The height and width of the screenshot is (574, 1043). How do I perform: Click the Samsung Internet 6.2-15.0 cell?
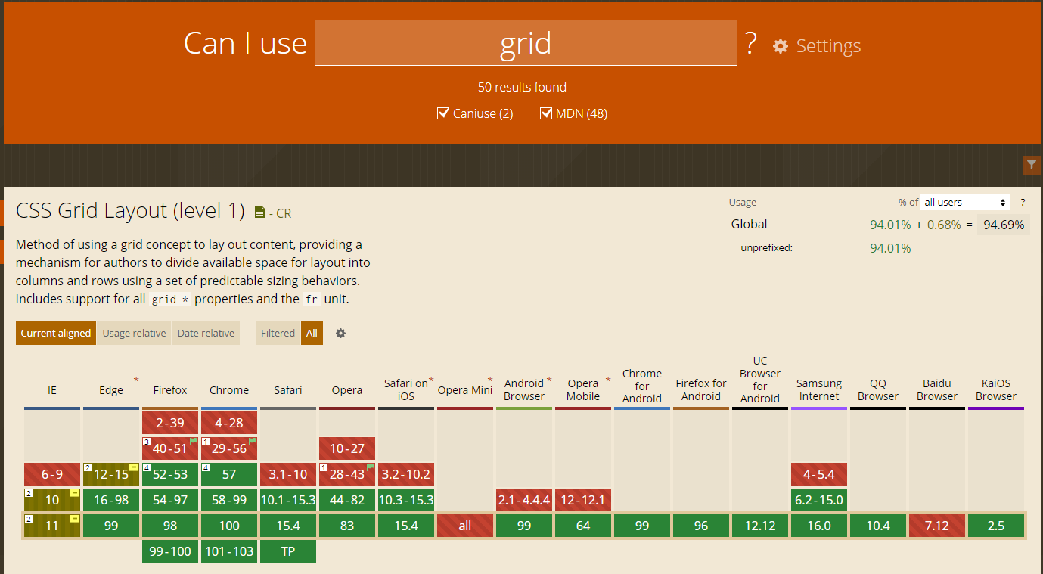tap(819, 500)
